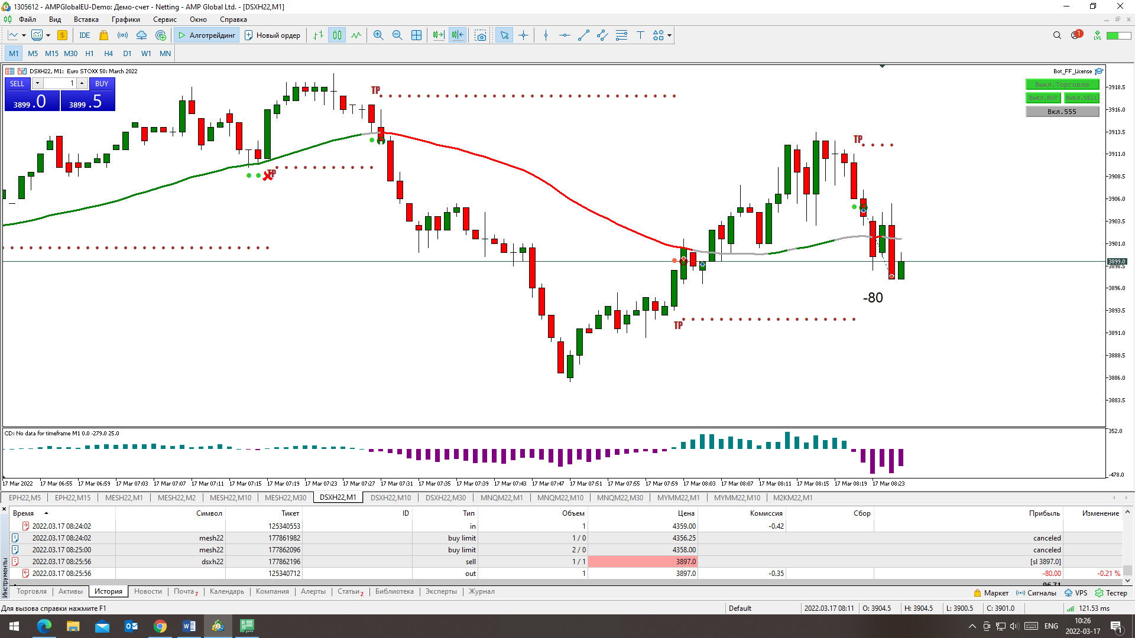Open MetaEditor IDE

tap(85, 35)
